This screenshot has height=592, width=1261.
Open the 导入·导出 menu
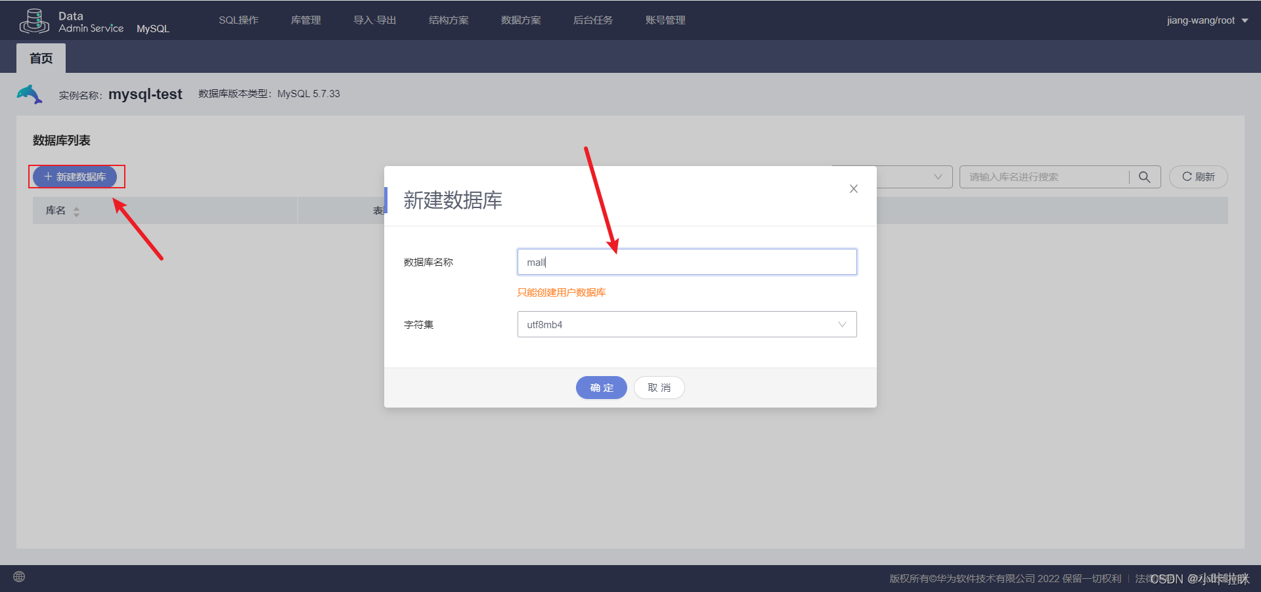(x=375, y=20)
